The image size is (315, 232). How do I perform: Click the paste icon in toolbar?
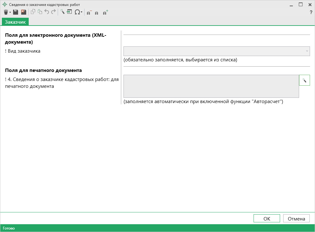pyautogui.click(x=40, y=12)
